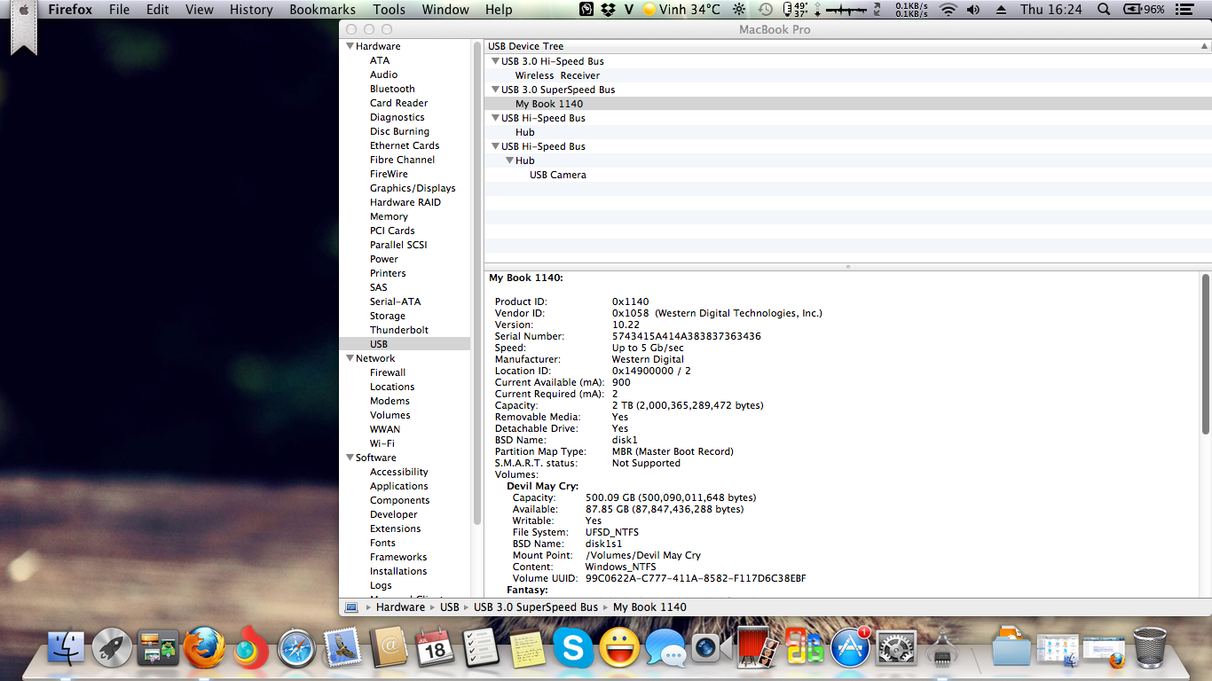Screen dimensions: 1212x681
Task: Open Spotlight search magnifier
Action: 1104,10
